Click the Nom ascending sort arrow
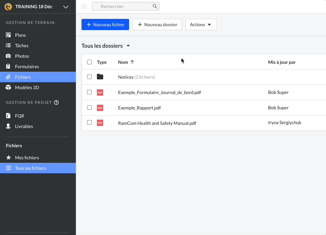Viewport: 326px width, 235px height. coord(132,62)
